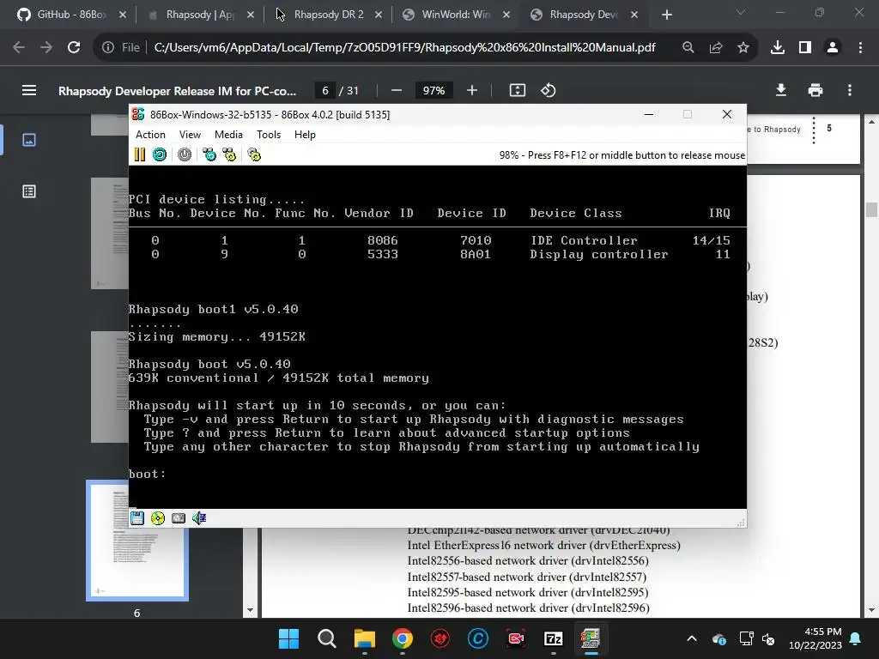The image size is (879, 659).
Task: Open the 86Box Tools menu
Action: point(269,135)
